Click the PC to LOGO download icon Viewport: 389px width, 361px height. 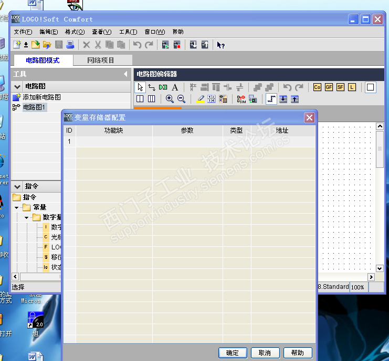pos(193,45)
